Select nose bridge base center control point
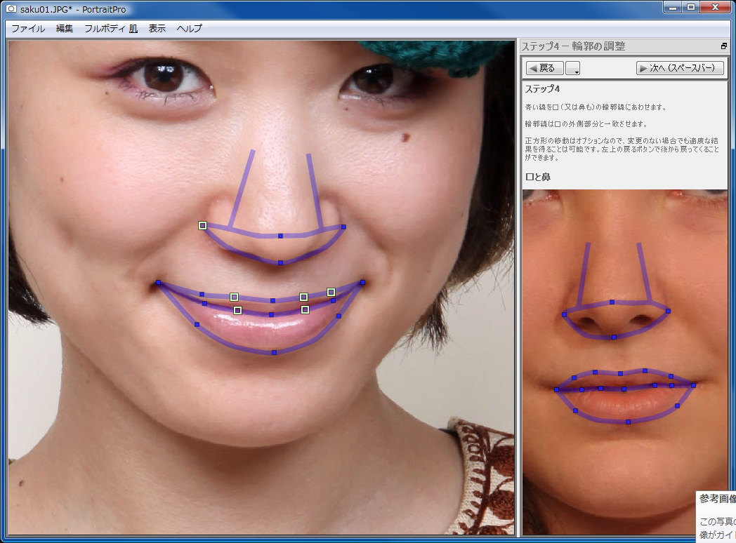Screen dimensions: 736x543 click(x=280, y=236)
